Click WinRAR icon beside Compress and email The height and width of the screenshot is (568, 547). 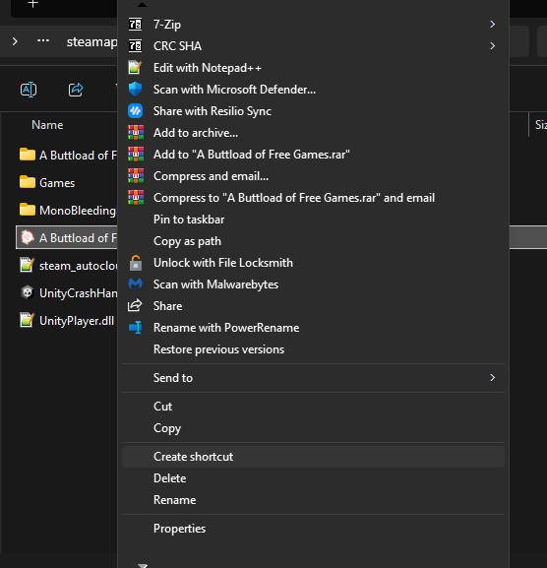click(x=136, y=176)
